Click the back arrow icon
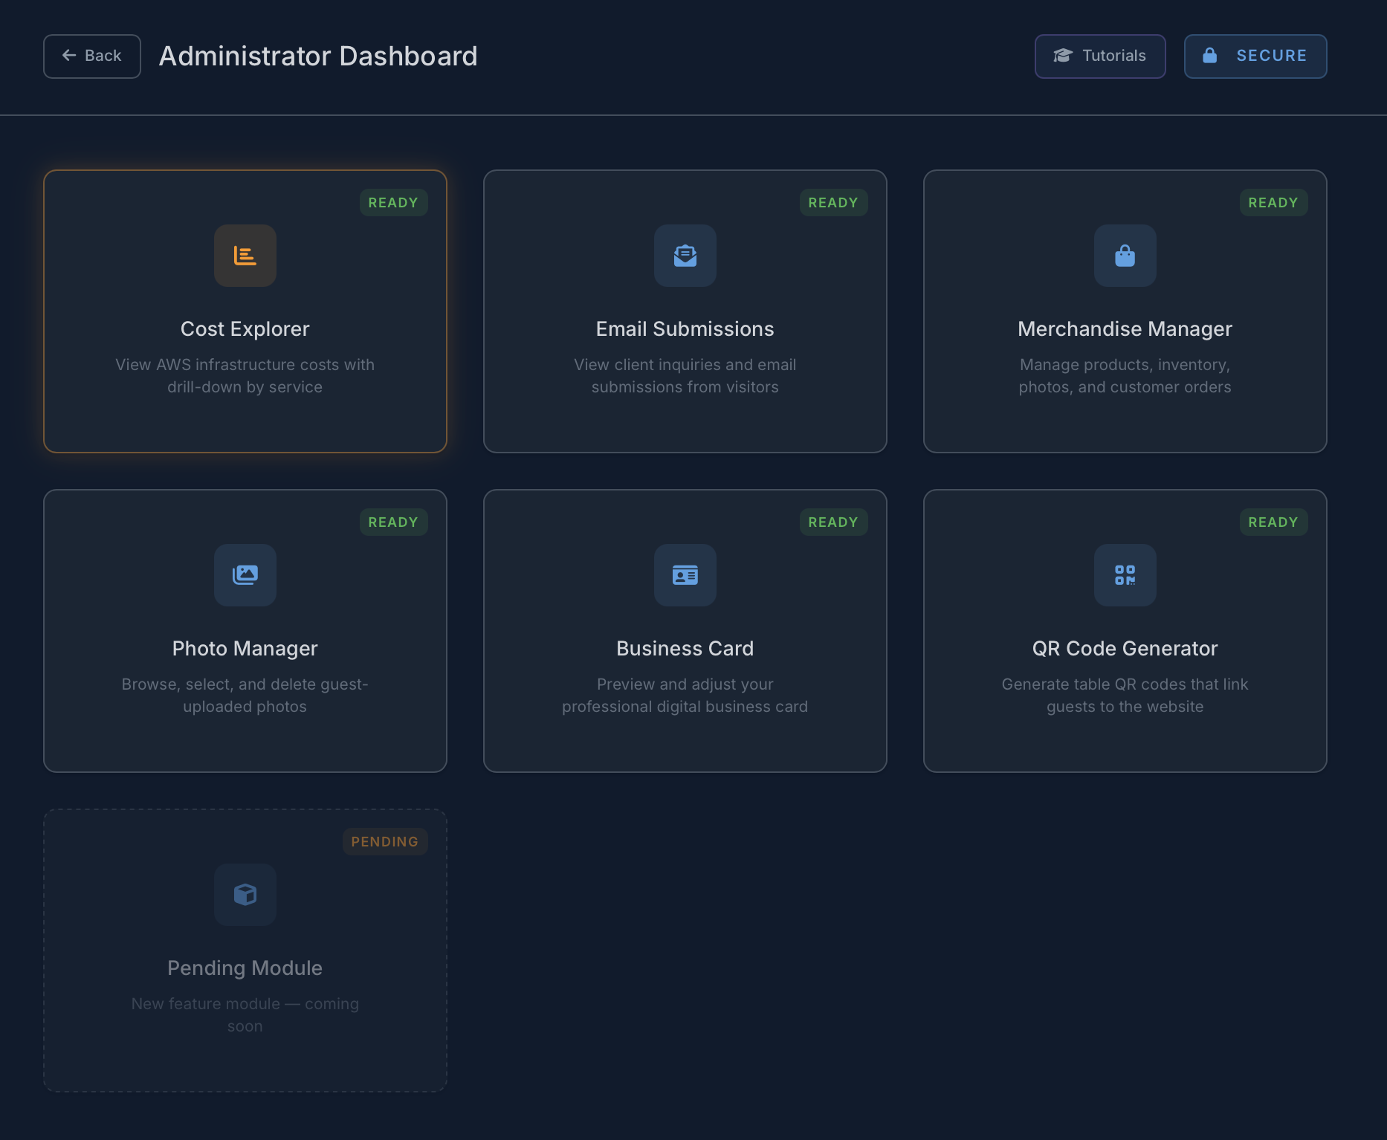 coord(69,56)
